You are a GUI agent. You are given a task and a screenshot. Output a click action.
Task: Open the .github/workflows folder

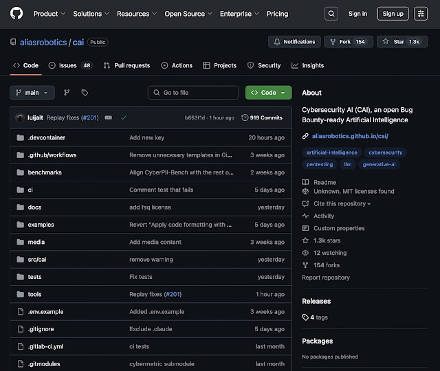click(52, 155)
